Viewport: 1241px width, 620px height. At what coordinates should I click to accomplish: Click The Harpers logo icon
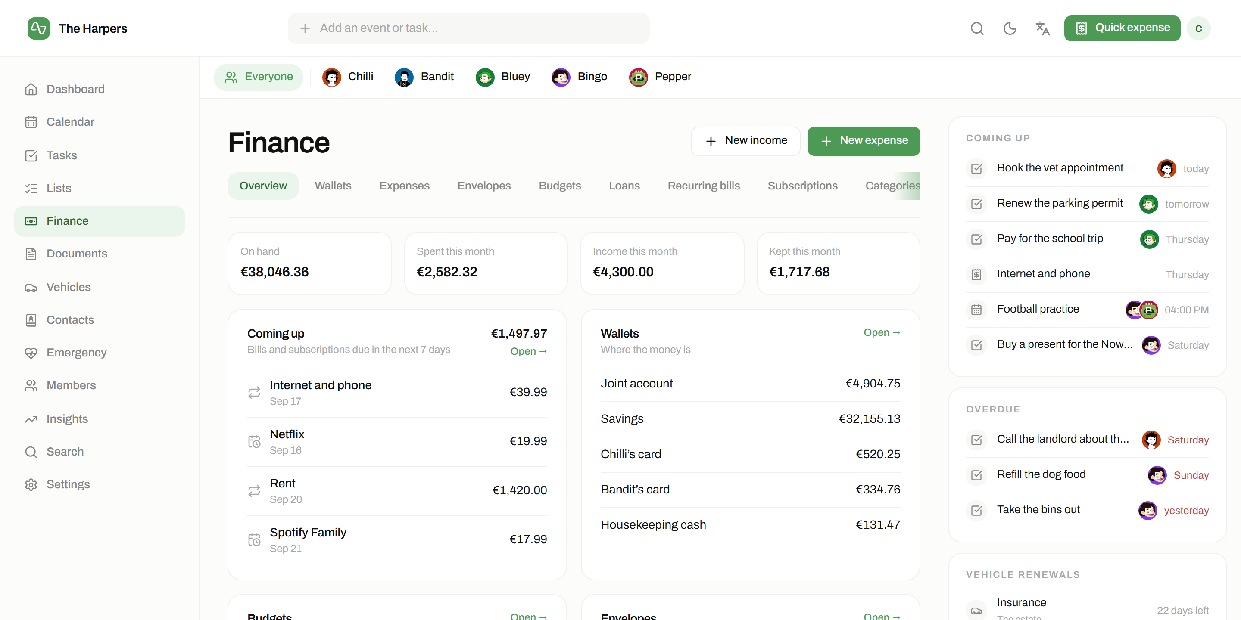click(38, 28)
